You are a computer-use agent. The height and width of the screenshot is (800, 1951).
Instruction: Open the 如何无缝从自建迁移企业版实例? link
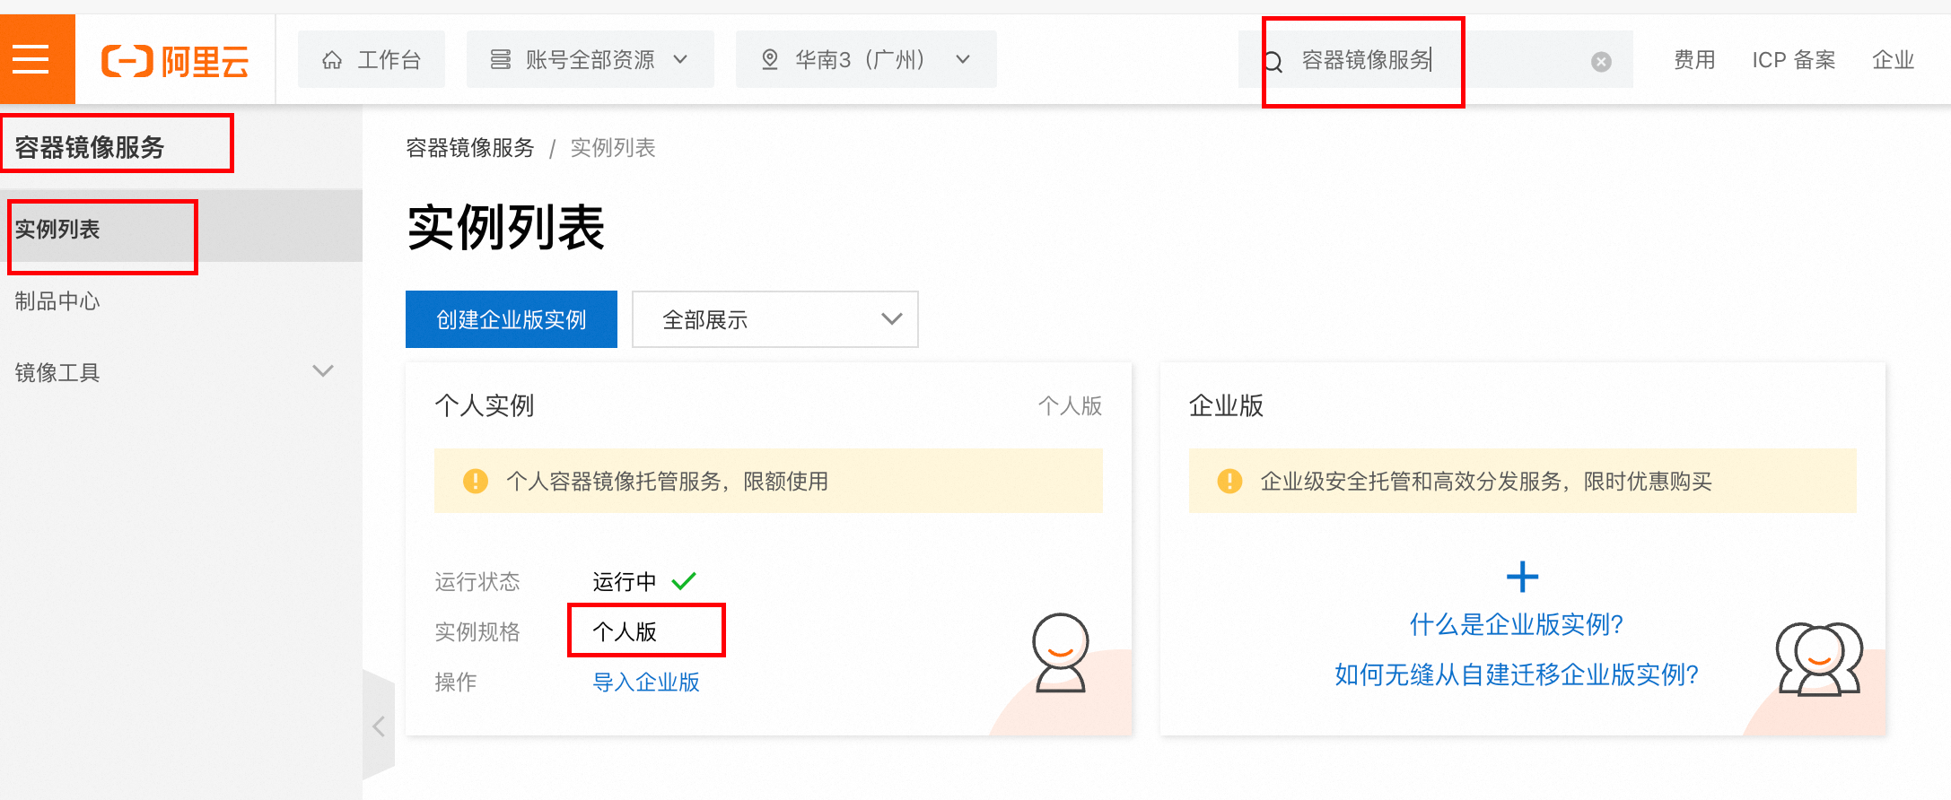1517,674
